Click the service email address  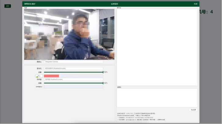[x=130, y=120]
